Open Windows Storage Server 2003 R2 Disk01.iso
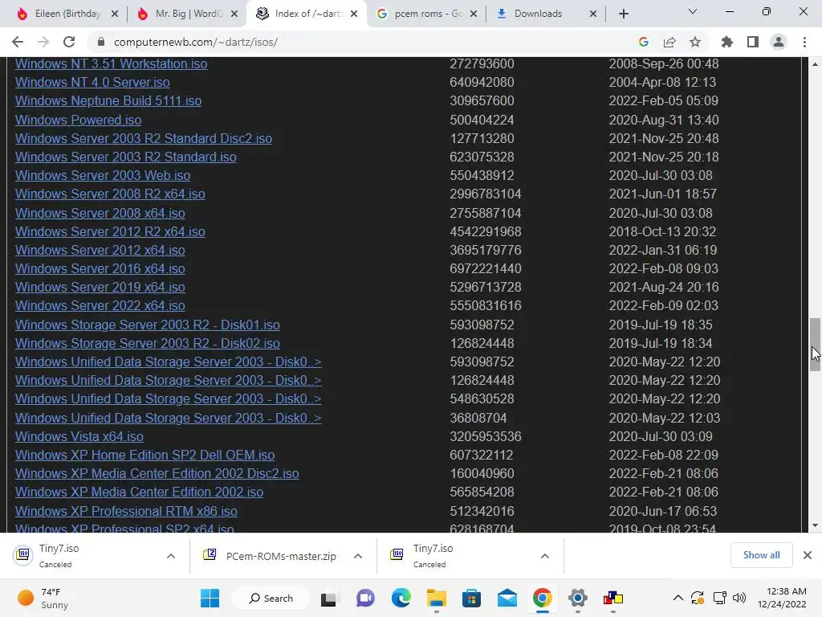The height and width of the screenshot is (617, 822). pos(148,325)
